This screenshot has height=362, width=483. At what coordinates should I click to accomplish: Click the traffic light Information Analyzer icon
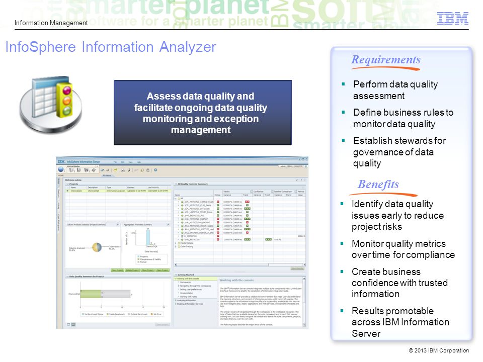tap(51, 105)
